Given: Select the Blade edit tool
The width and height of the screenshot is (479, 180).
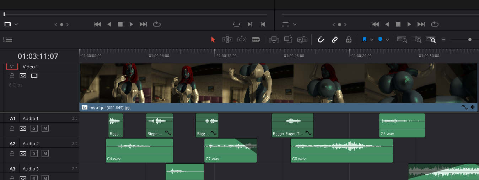Looking at the screenshot, I should tap(256, 40).
